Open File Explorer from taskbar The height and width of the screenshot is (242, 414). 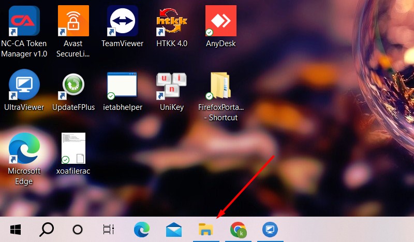tap(206, 230)
